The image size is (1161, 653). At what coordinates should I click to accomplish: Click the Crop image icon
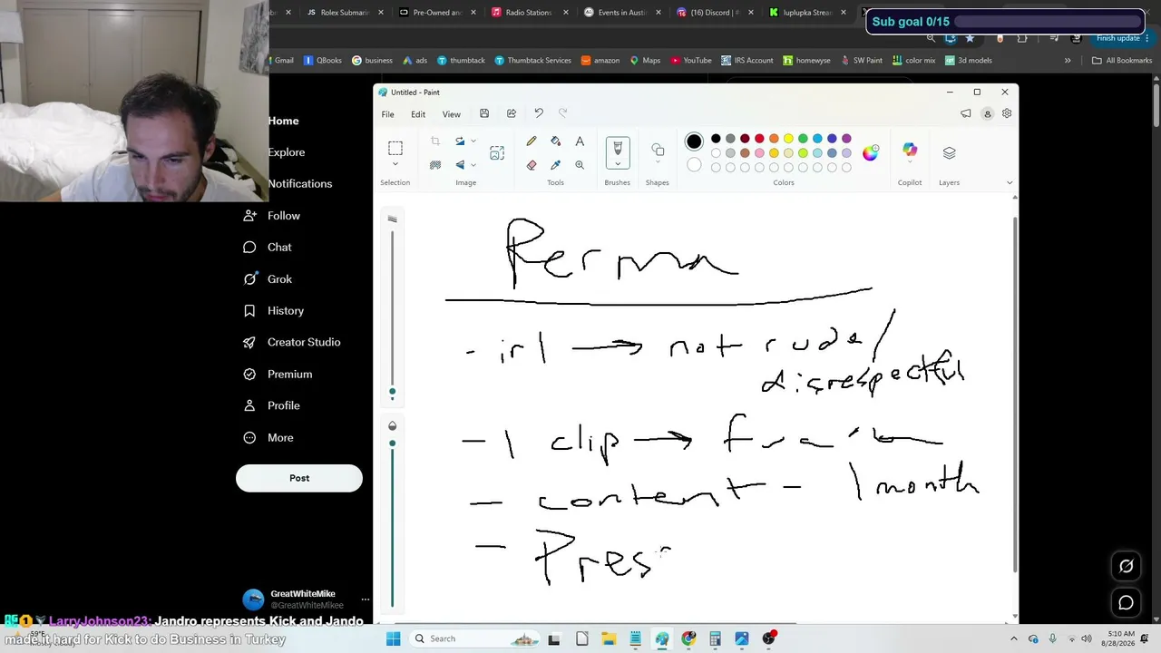point(435,141)
